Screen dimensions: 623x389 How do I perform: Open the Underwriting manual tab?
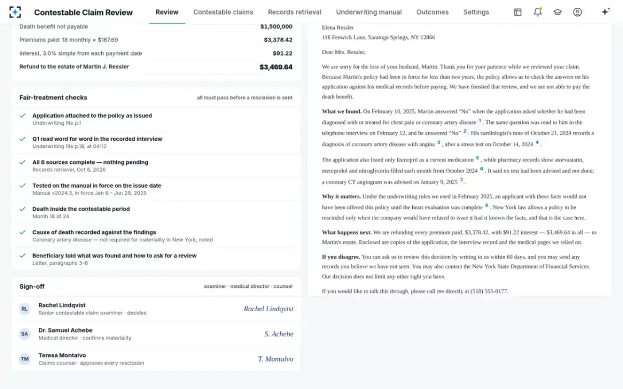369,12
